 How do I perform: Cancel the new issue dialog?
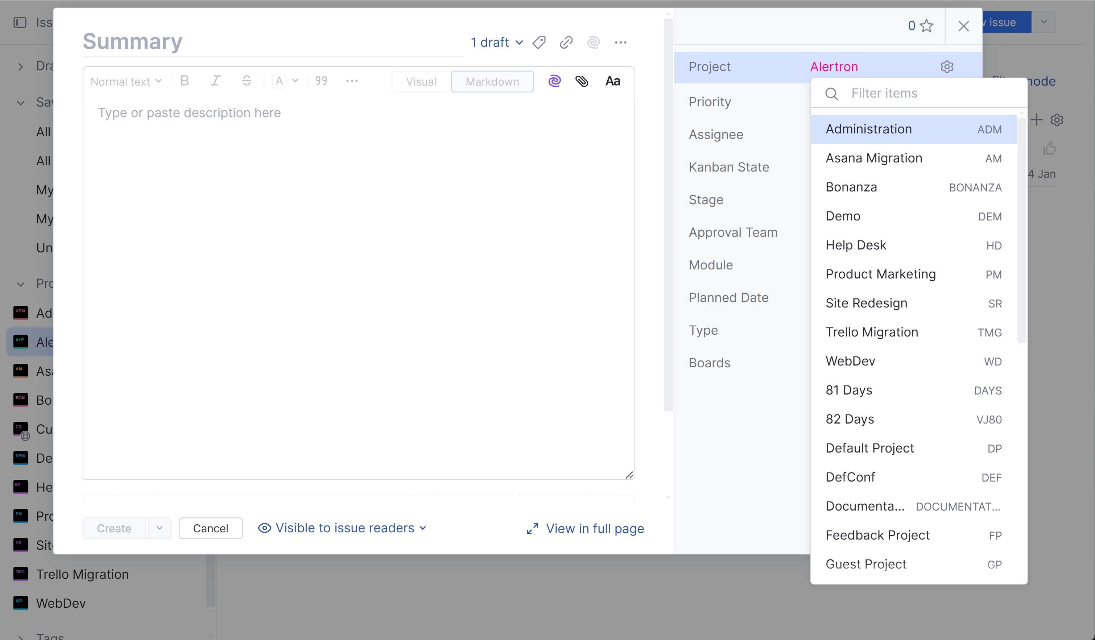click(210, 528)
